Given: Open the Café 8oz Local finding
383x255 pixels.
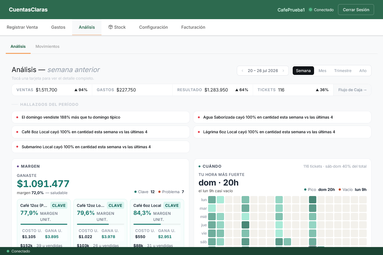Looking at the screenshot, I should click(x=101, y=132).
